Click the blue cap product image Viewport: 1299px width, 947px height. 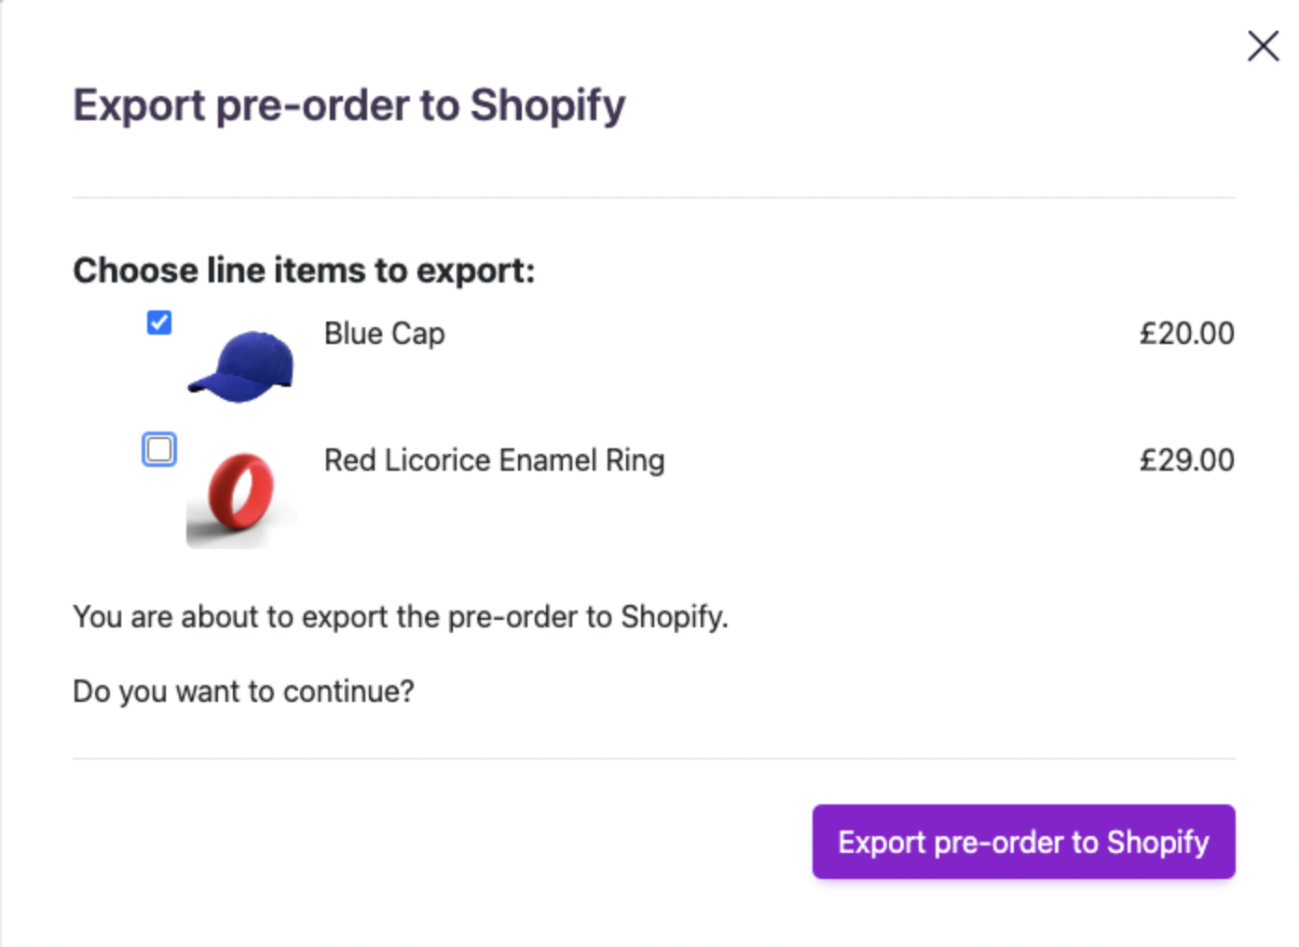[x=242, y=365]
